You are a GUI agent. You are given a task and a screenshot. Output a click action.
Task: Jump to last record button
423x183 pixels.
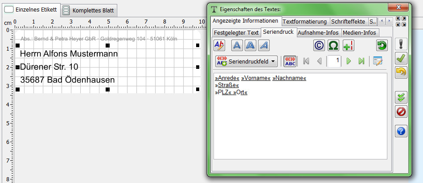(361, 61)
